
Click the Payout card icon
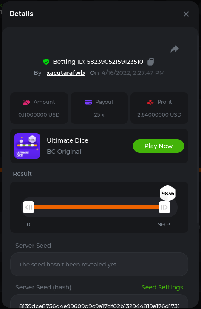pos(88,102)
